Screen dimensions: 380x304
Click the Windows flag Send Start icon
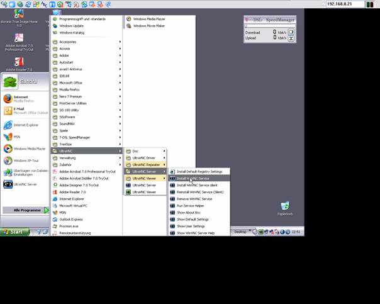(x=36, y=4)
